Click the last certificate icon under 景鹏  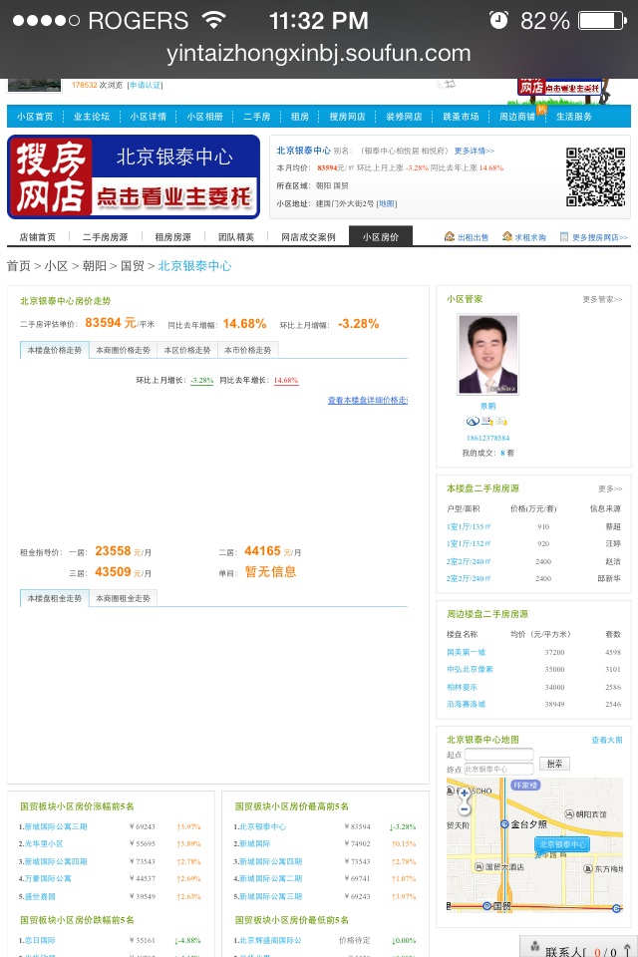501,421
